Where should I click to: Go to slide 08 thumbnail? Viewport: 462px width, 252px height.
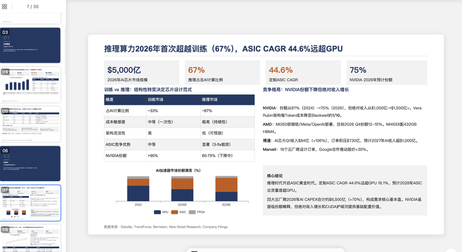pos(30,237)
